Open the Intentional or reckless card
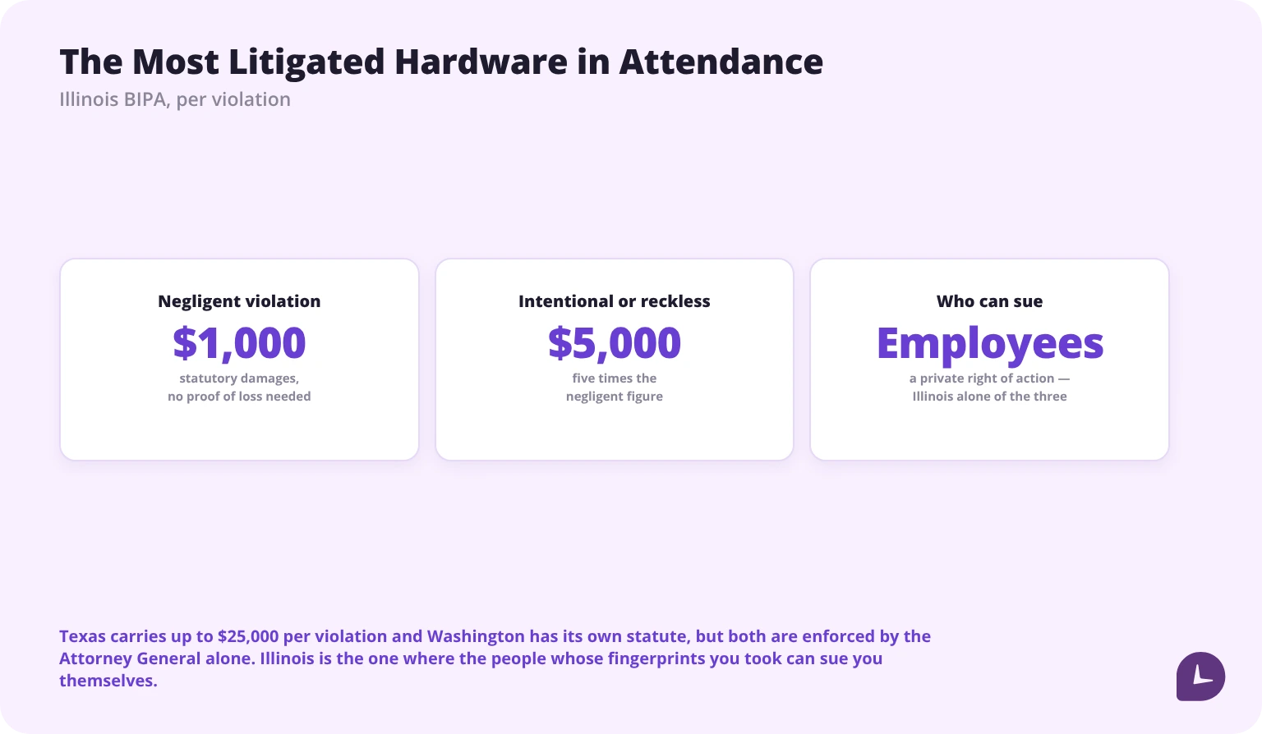This screenshot has height=734, width=1262. coord(615,360)
